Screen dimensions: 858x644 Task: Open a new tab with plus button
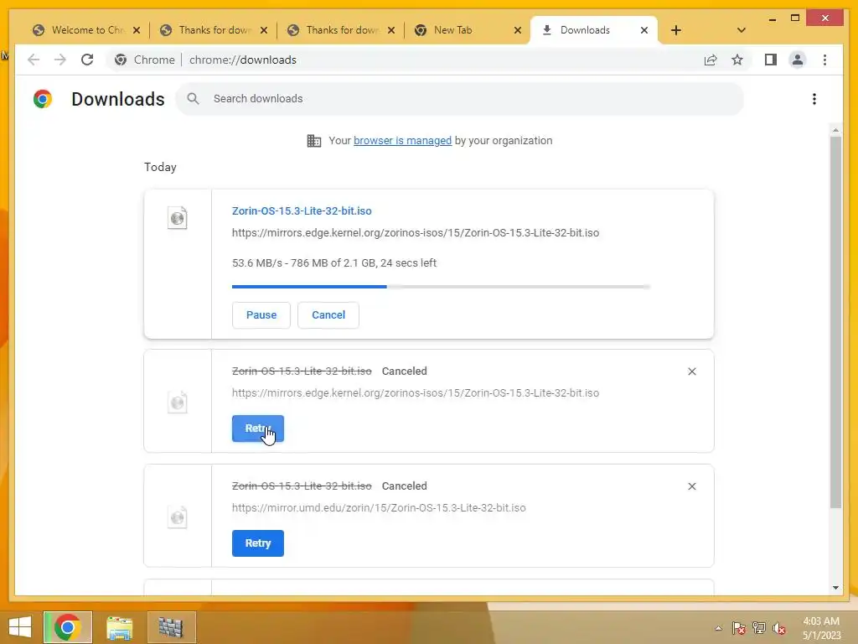(676, 30)
